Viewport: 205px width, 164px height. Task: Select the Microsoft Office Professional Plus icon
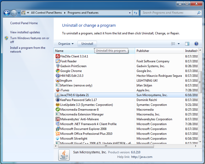(x=58, y=134)
